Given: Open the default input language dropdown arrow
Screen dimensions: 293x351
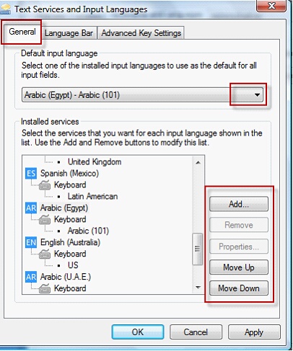Looking at the screenshot, I should point(257,95).
